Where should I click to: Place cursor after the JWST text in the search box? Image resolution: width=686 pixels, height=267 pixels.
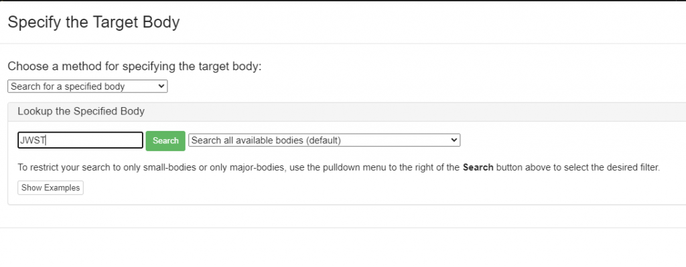(47, 141)
